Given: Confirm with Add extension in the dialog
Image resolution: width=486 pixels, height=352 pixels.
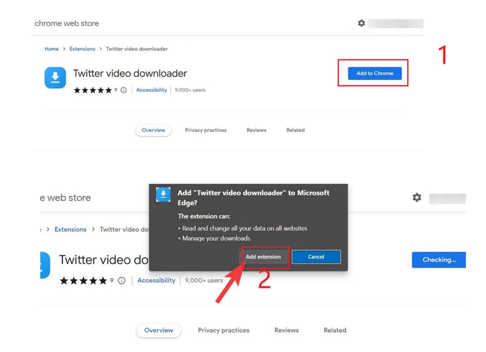Looking at the screenshot, I should coord(263,257).
